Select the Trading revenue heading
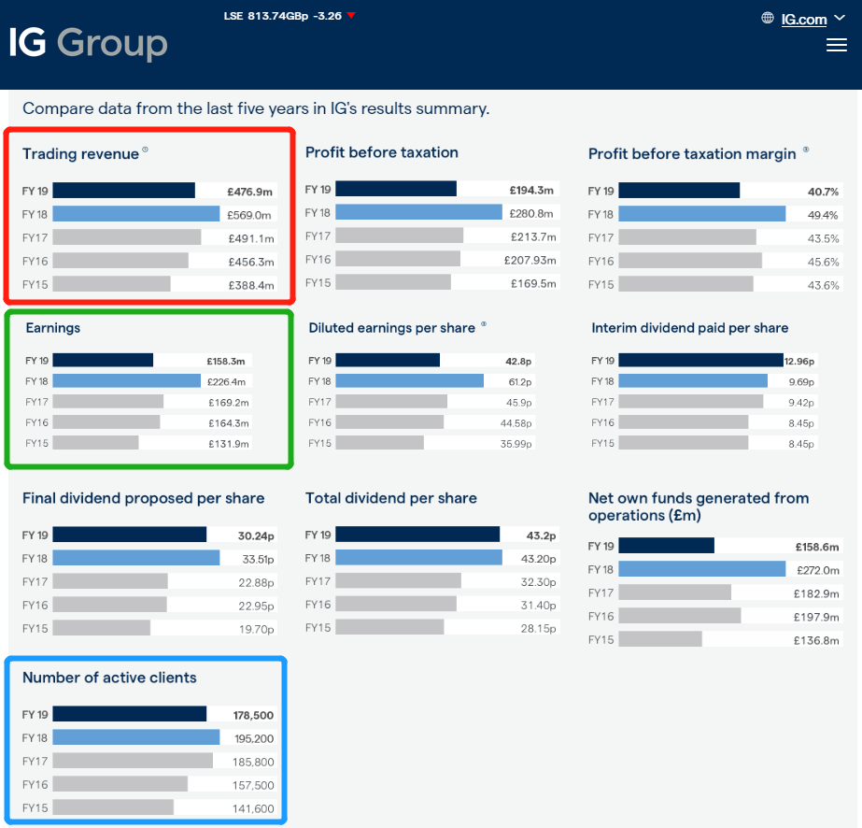 pos(80,153)
